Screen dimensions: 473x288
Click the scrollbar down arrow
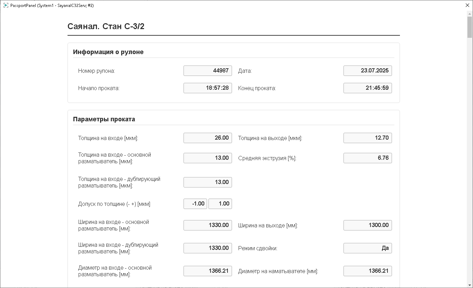coord(470,285)
